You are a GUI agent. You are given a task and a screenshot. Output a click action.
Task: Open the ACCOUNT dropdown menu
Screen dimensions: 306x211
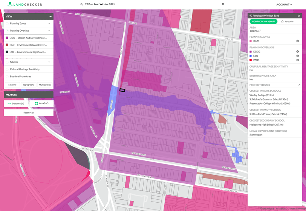click(x=284, y=4)
